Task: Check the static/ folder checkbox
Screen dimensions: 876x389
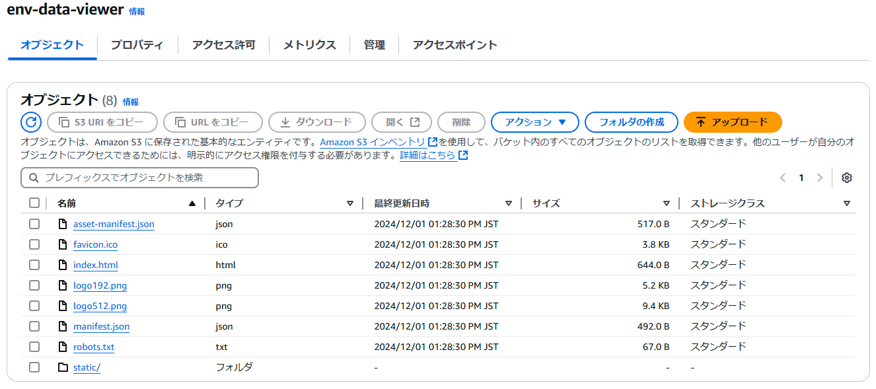Action: click(34, 367)
